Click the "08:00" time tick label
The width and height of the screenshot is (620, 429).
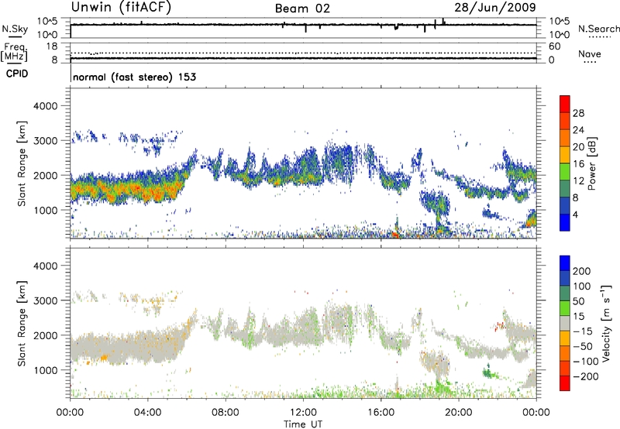(x=225, y=413)
